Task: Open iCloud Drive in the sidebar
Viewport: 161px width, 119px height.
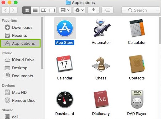Action: coord(21,60)
